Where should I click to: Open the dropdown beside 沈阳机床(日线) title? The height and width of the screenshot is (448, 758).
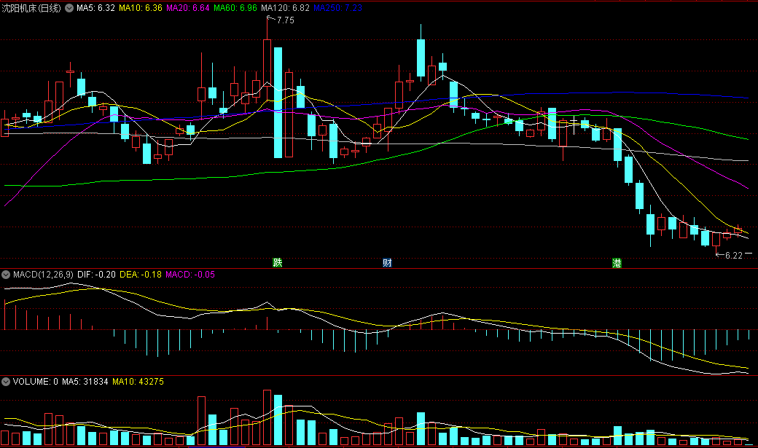coord(69,8)
